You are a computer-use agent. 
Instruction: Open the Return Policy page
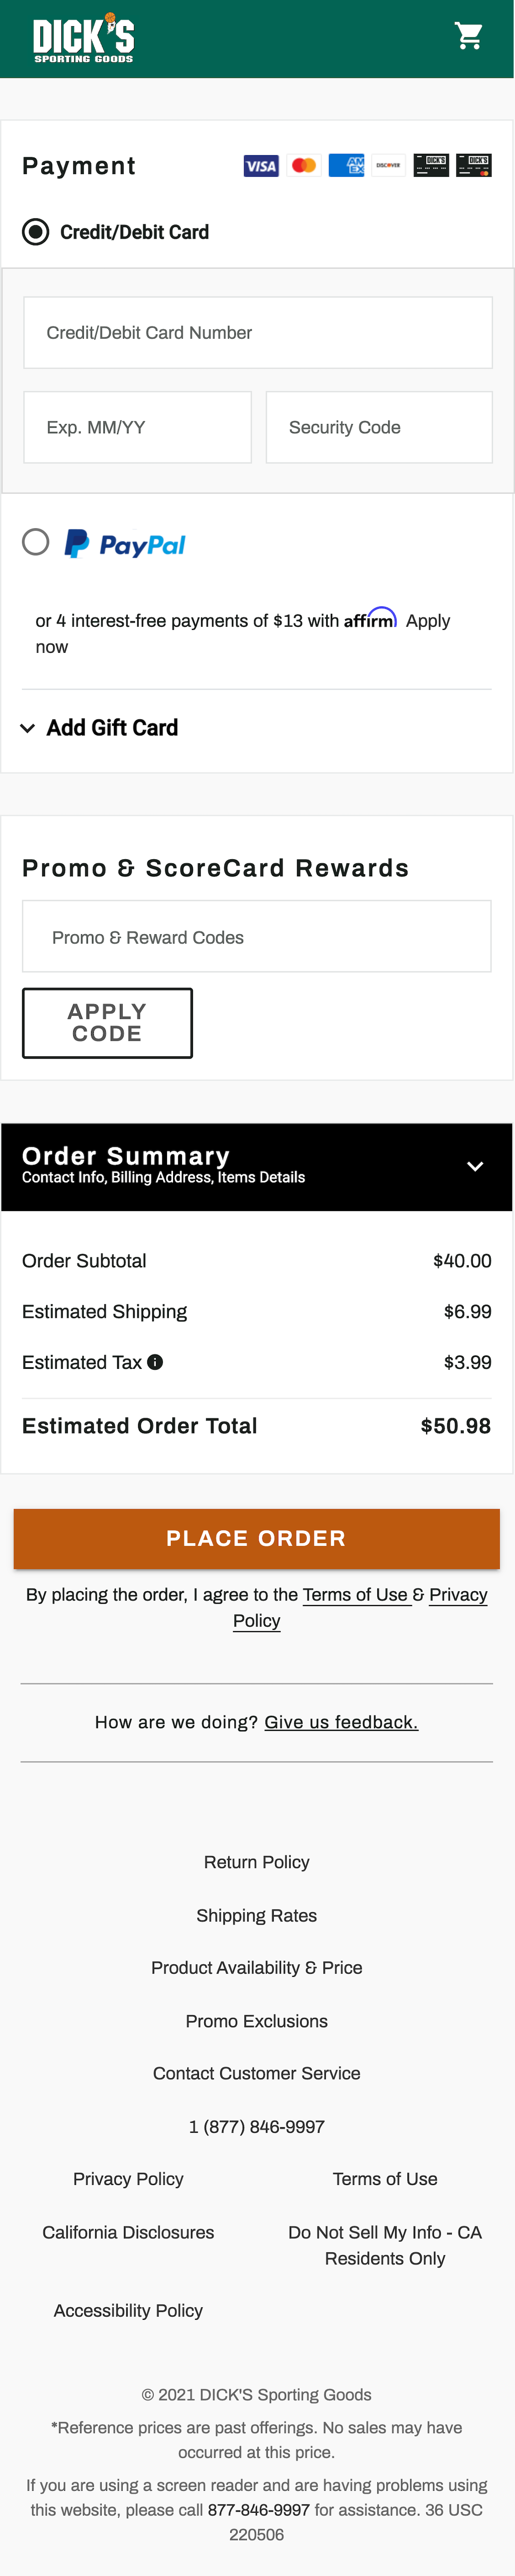coord(256,1862)
